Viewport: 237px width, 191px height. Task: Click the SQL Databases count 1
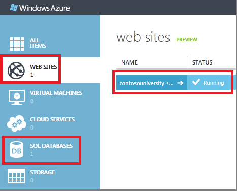coord(32,154)
